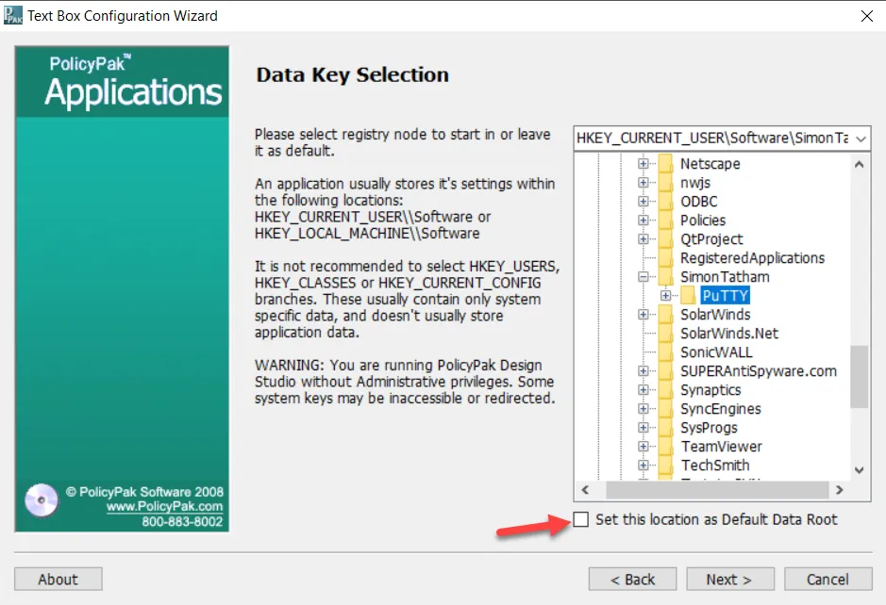Click the Netscape folder icon
Image resolution: width=886 pixels, height=605 pixels.
click(x=666, y=164)
